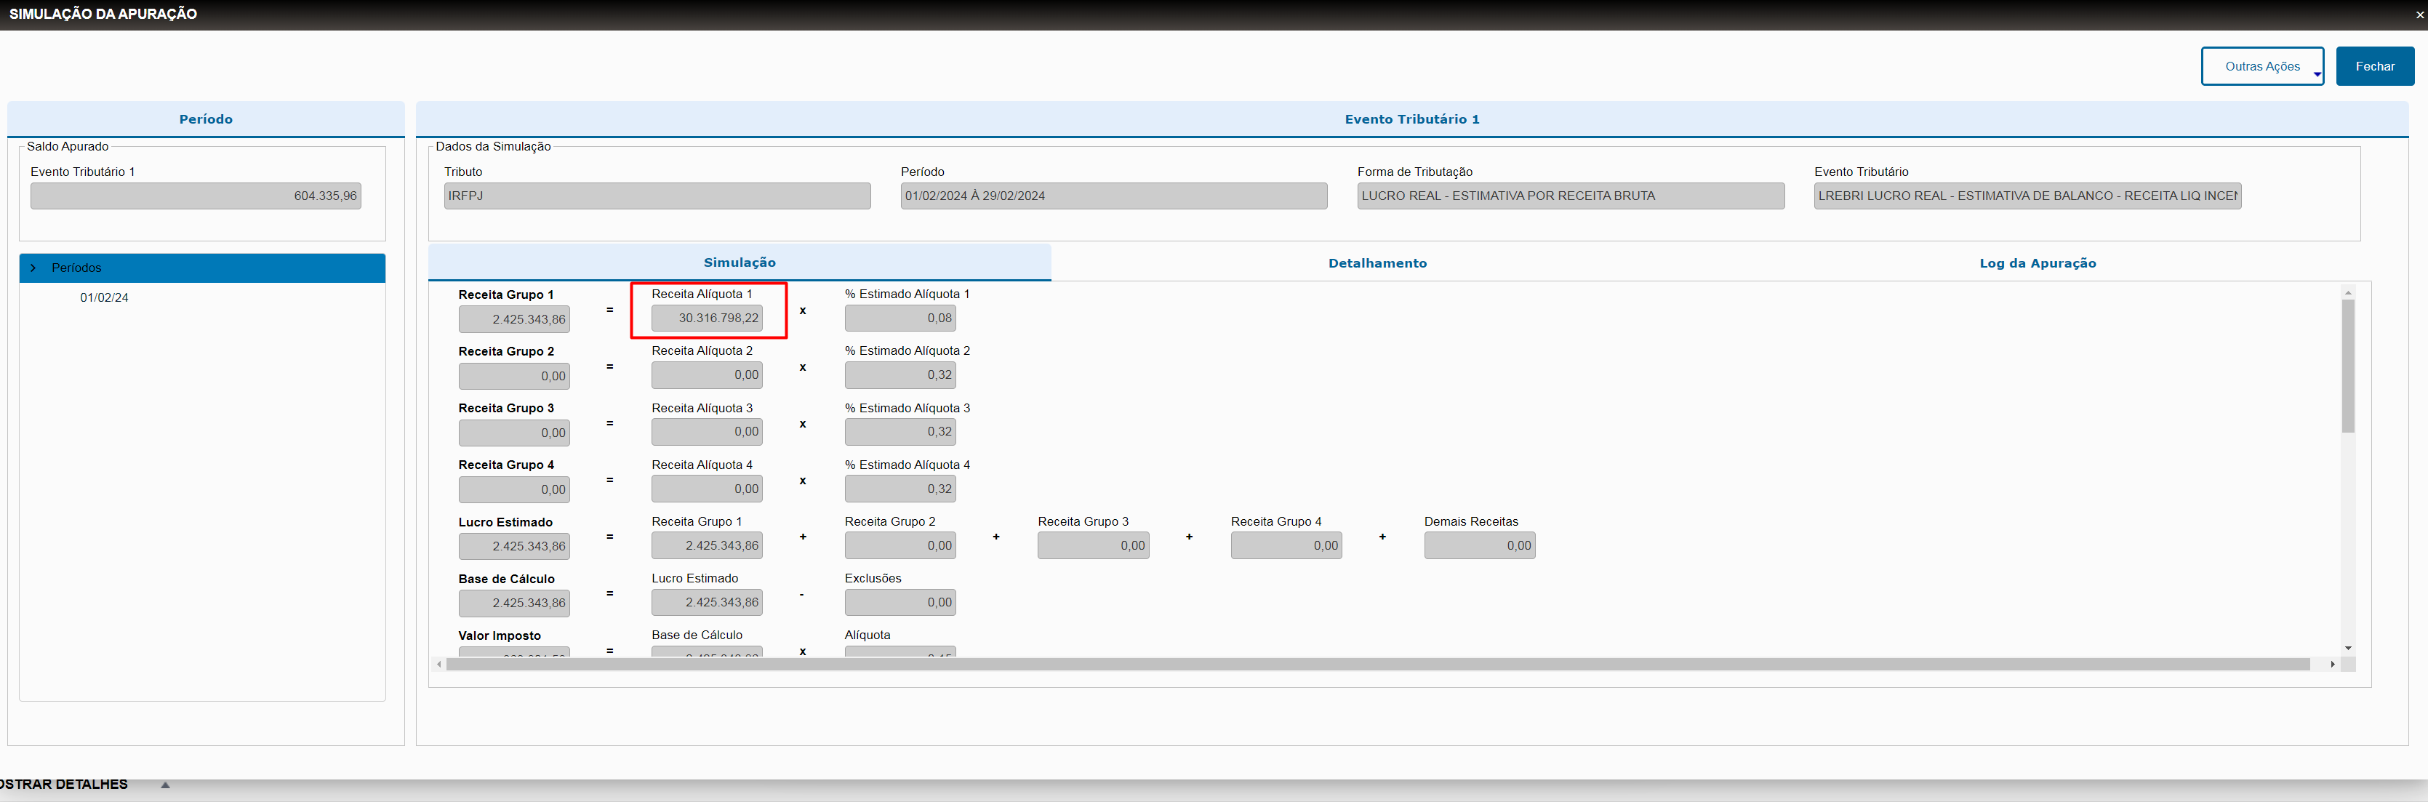Viewport: 2428px width, 802px height.
Task: Select period 01/02/24 in the tree
Action: (104, 298)
